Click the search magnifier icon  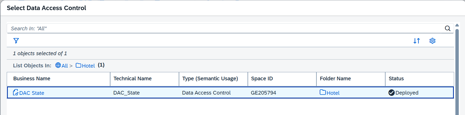448,28
